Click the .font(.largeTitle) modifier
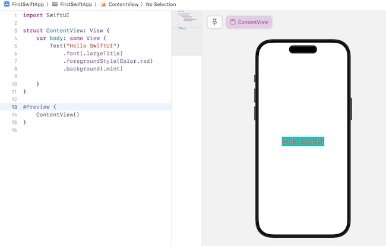 tap(93, 53)
